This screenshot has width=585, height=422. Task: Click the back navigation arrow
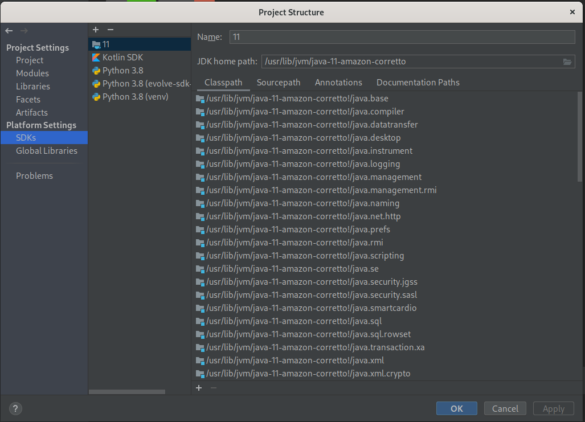pos(9,31)
